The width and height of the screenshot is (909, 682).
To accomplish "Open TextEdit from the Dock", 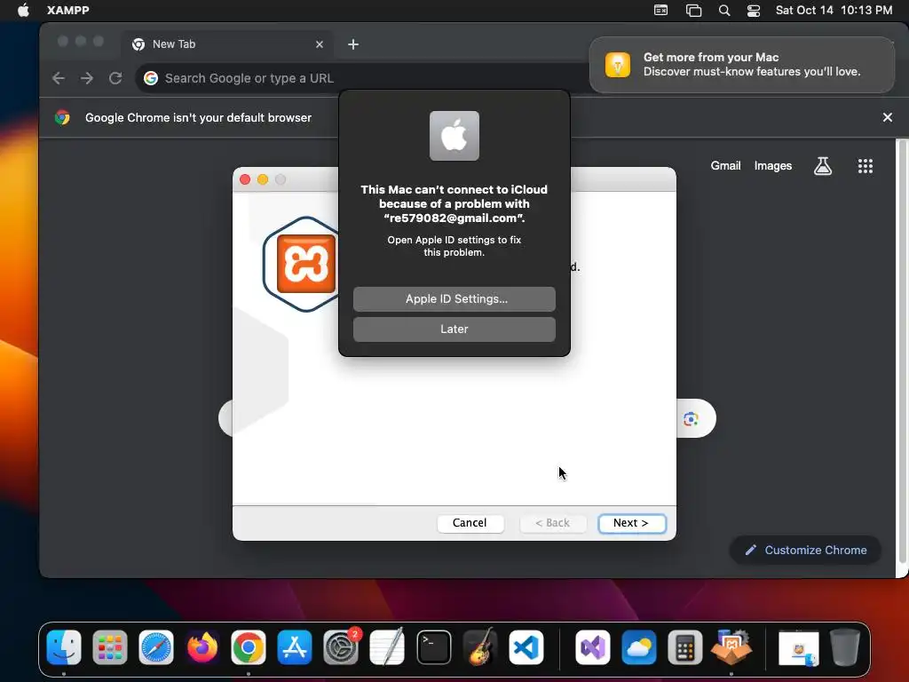I will point(387,647).
